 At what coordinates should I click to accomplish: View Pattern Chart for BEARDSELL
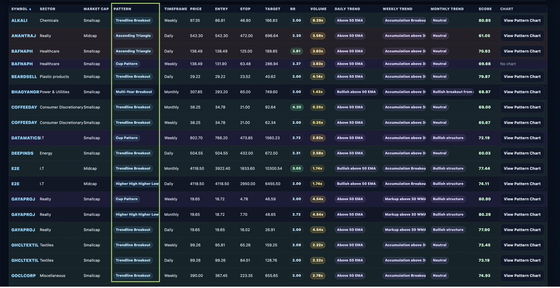pos(522,77)
